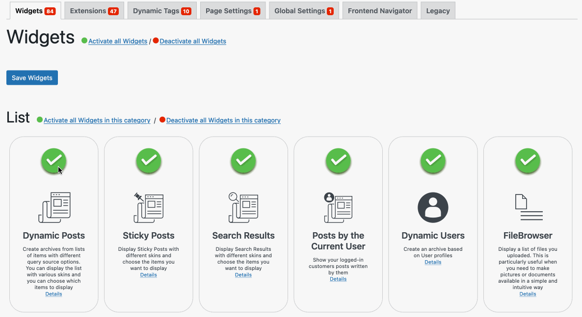Click FileBrowser description starting 'Display a list'
582x317 pixels.
coord(528,268)
